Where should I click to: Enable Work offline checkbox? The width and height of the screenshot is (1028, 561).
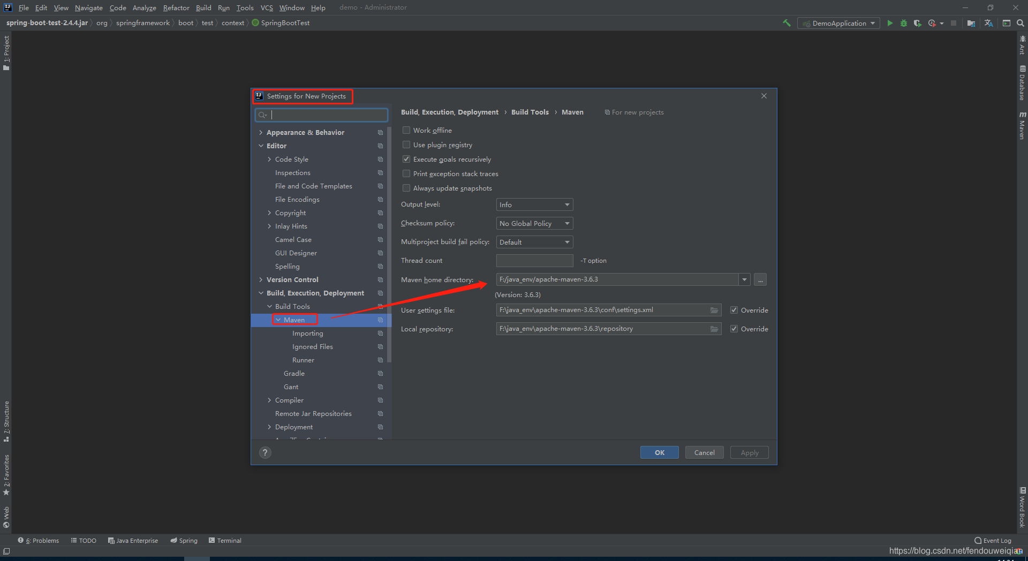pyautogui.click(x=406, y=130)
